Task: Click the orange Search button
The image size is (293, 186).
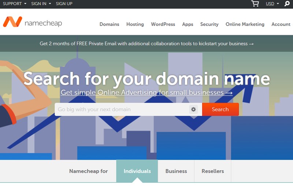Action: tap(220, 109)
